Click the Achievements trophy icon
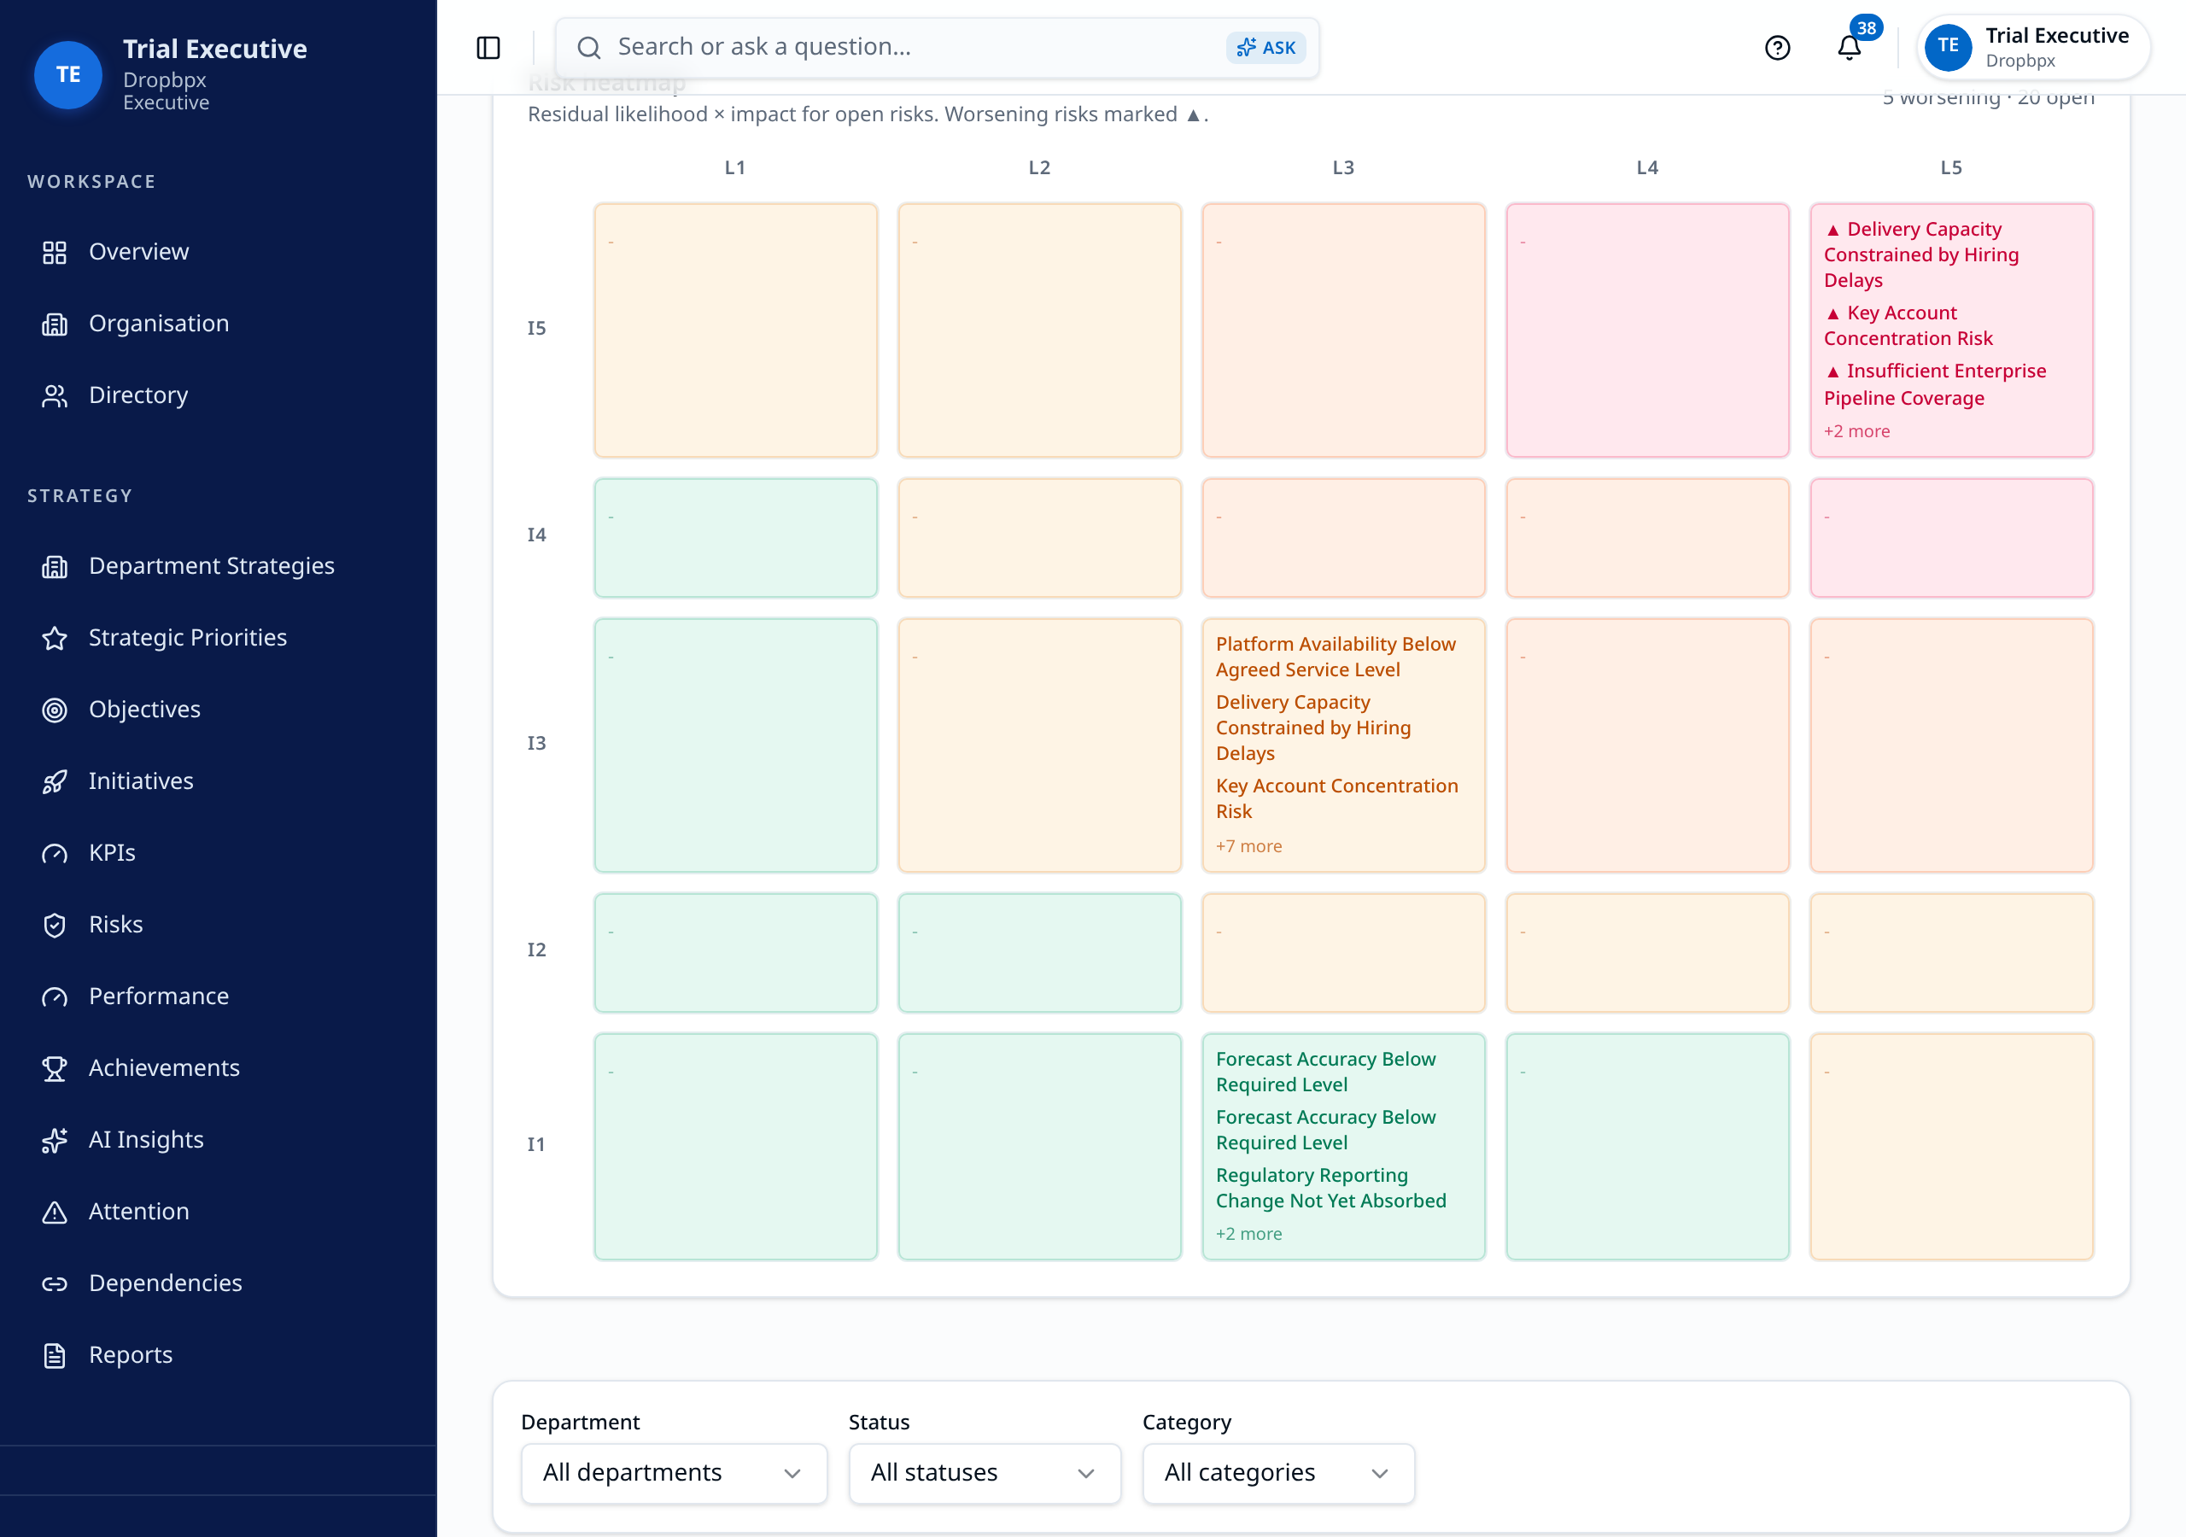The height and width of the screenshot is (1537, 2186). 55,1068
